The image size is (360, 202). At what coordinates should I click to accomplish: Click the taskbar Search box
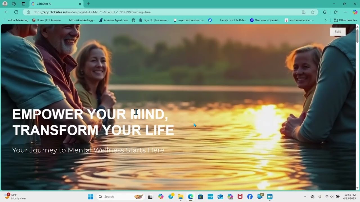pyautogui.click(x=121, y=197)
